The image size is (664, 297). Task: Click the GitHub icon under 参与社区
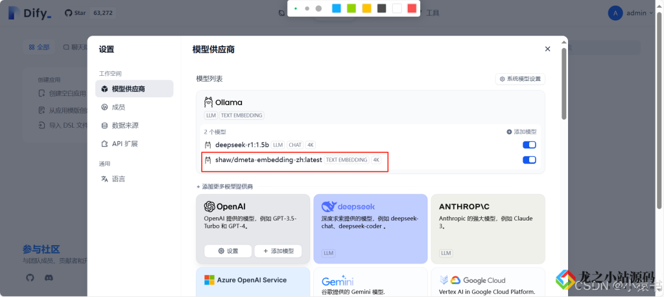[x=30, y=278]
